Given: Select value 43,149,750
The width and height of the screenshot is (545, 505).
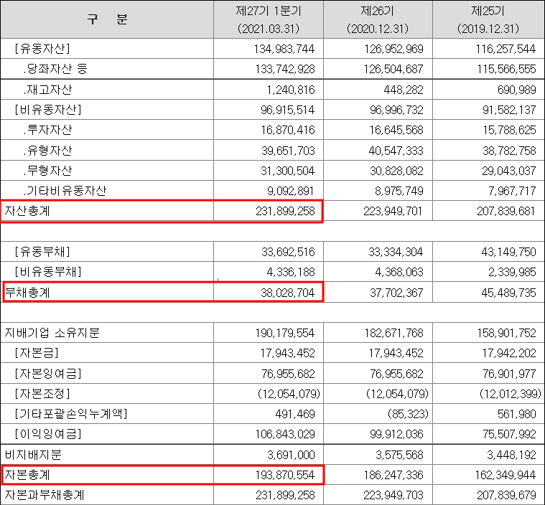Looking at the screenshot, I should tap(508, 252).
